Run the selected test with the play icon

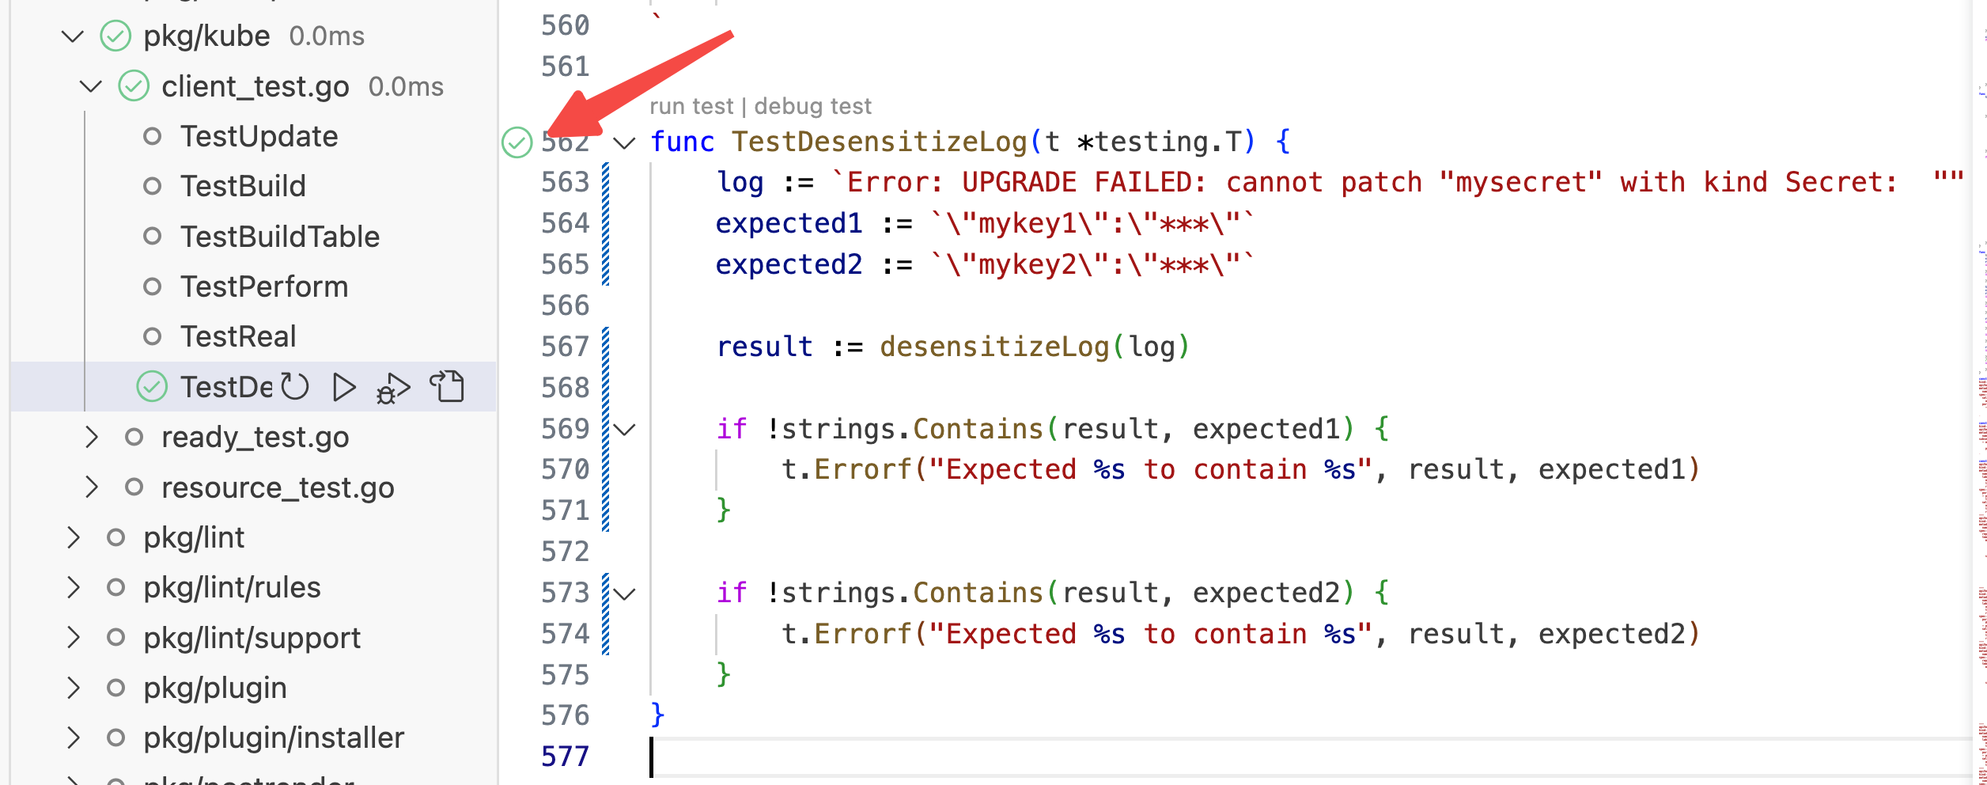coord(344,387)
